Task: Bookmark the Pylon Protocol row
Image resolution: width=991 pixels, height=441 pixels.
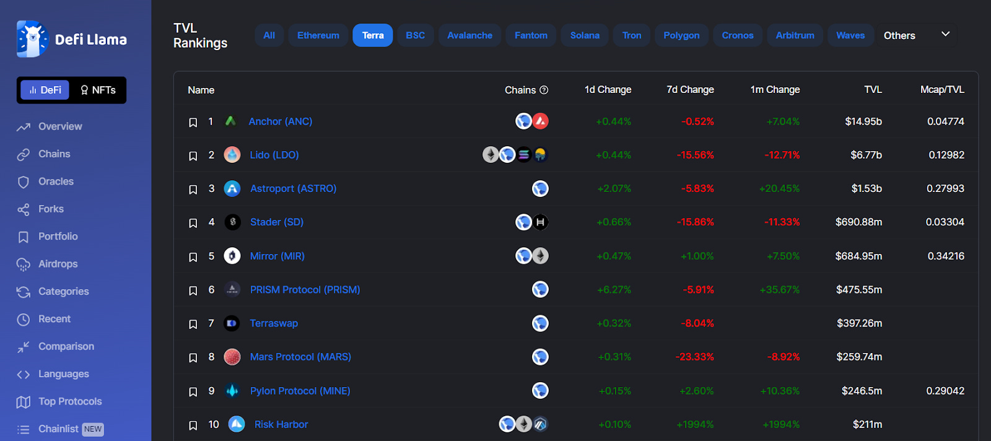Action: pos(193,392)
